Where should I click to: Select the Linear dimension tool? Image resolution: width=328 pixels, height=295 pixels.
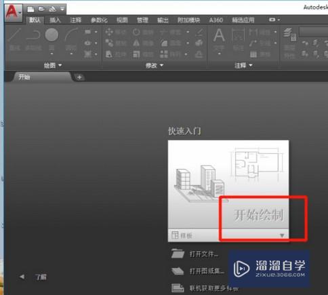click(x=260, y=32)
